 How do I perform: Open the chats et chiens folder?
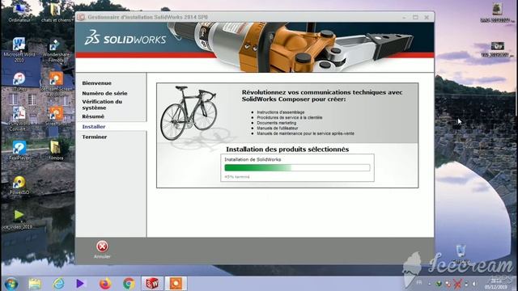[56, 13]
